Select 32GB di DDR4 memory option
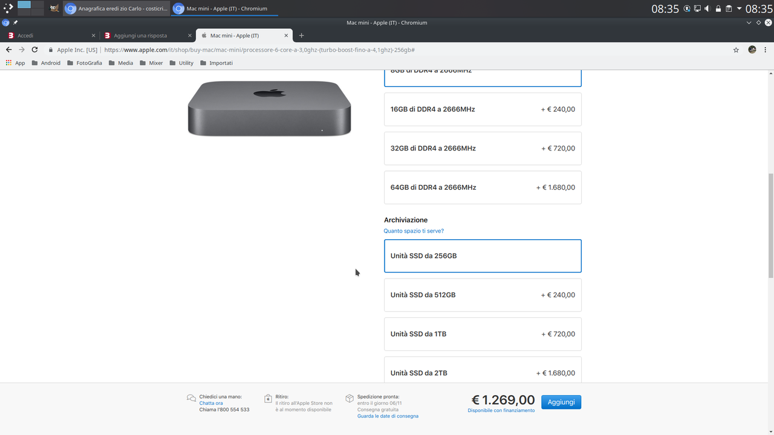 click(483, 149)
